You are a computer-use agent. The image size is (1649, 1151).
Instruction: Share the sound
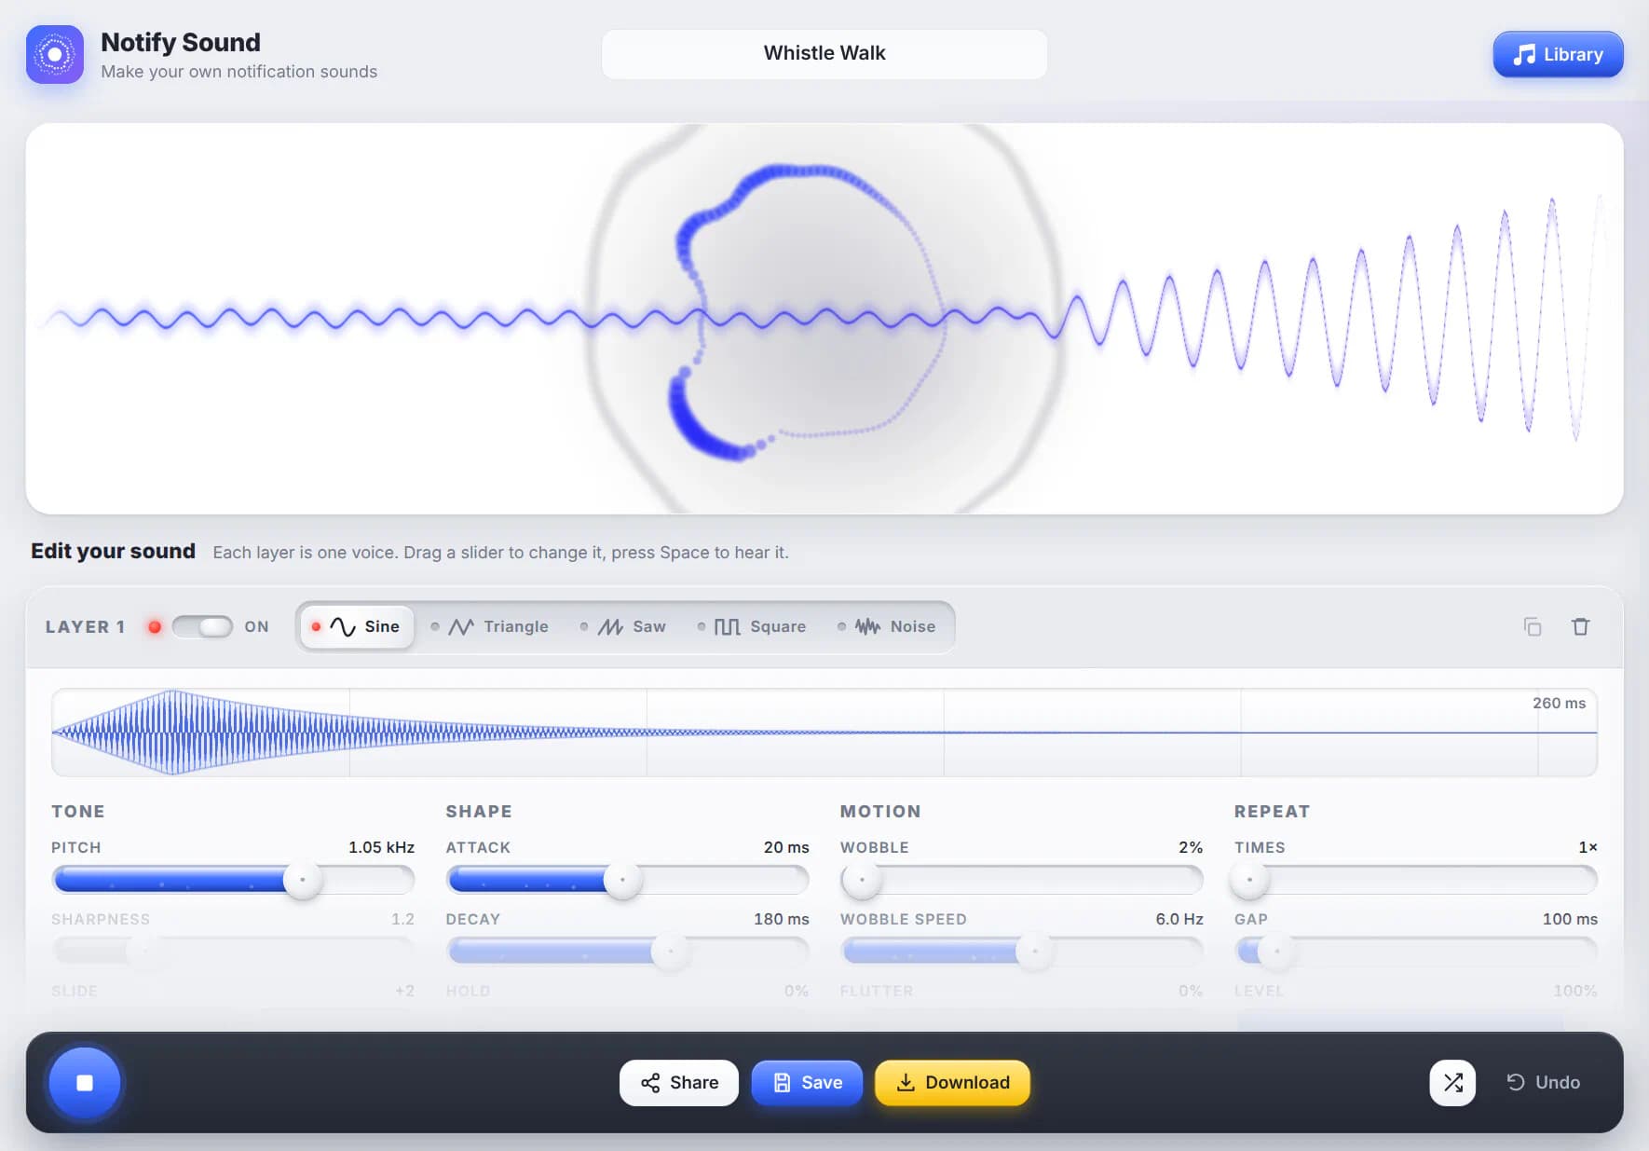point(679,1082)
